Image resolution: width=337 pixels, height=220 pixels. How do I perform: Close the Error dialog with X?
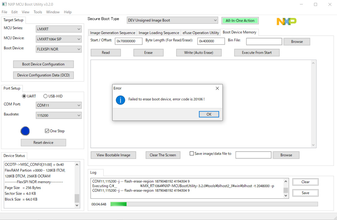217,88
